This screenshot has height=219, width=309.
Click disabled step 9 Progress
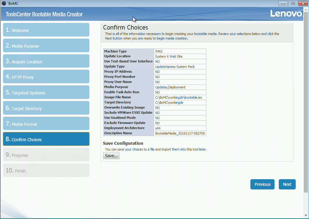(x=46, y=155)
